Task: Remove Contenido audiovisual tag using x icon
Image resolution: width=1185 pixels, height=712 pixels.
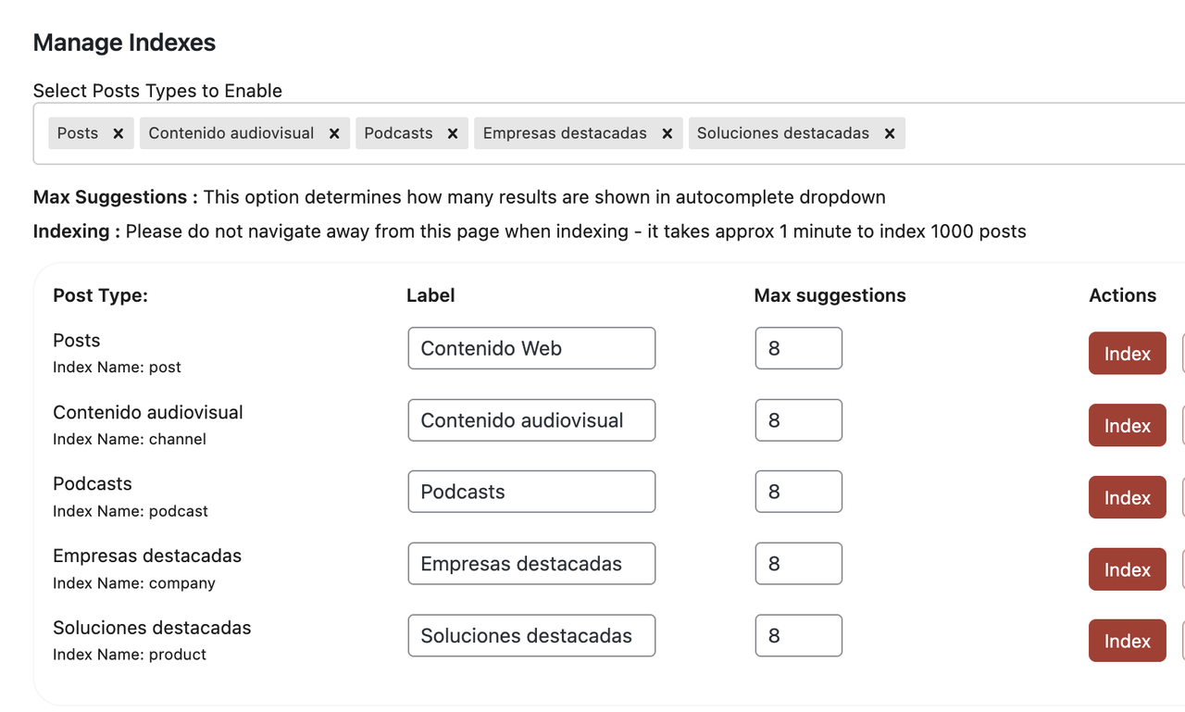Action: (x=334, y=133)
